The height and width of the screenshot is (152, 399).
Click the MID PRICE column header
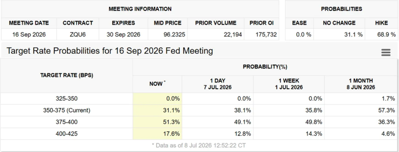pyautogui.click(x=168, y=23)
